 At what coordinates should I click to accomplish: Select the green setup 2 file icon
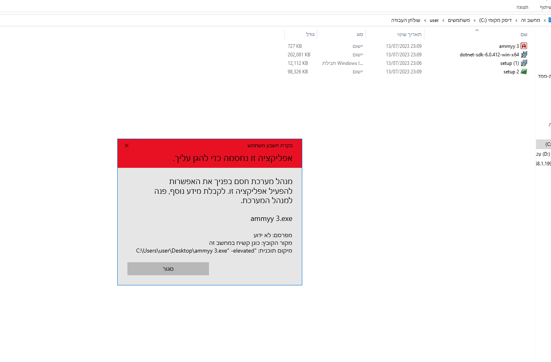524,72
